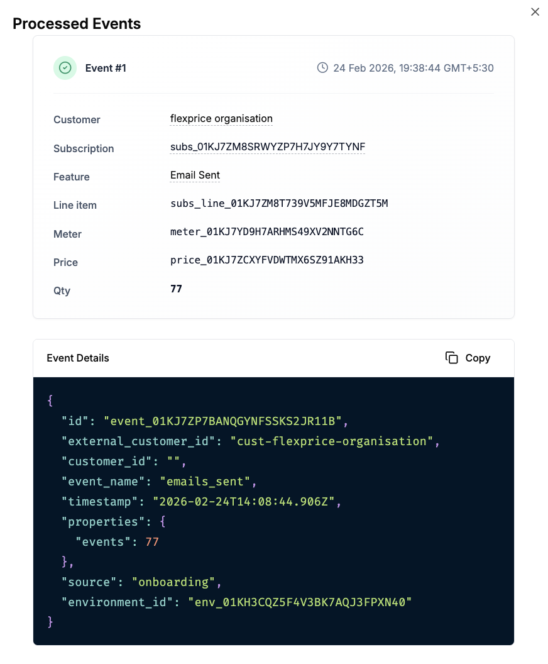This screenshot has height=664, width=548.
Task: Select the Event Details panel title
Action: [78, 358]
